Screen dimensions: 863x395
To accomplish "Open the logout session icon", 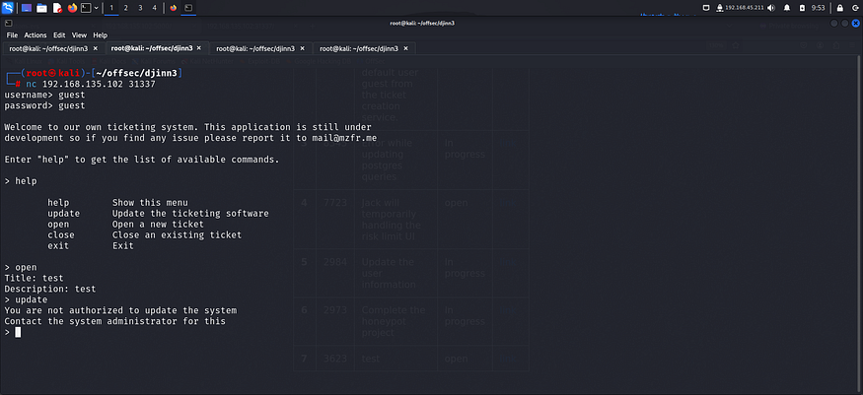I will point(855,8).
